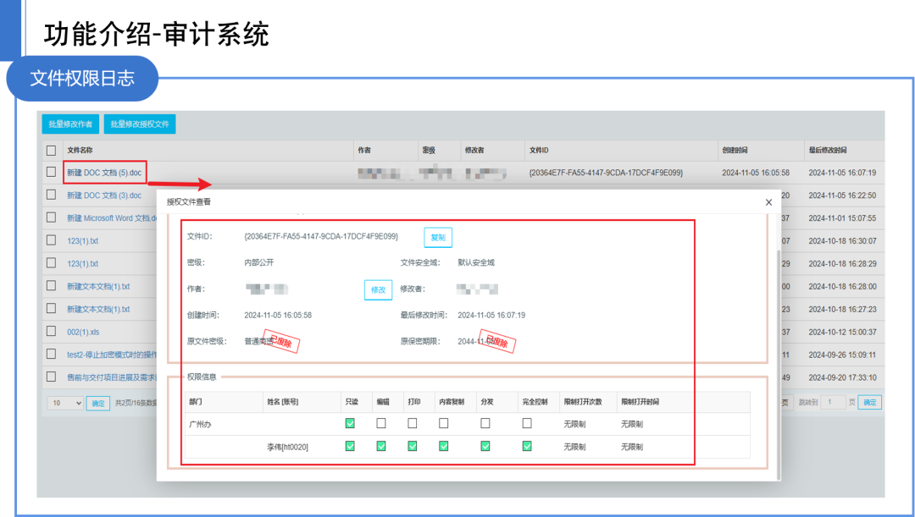Click the 默认安全域 value in dialog
The width and height of the screenshot is (915, 517).
[x=476, y=262]
